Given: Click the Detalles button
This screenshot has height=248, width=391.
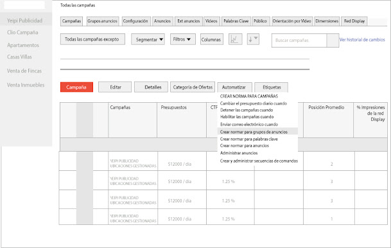Looking at the screenshot, I should pos(151,87).
